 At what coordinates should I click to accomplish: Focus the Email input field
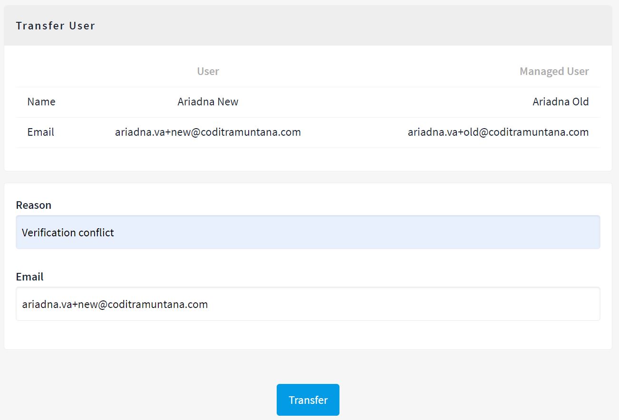[x=308, y=304]
